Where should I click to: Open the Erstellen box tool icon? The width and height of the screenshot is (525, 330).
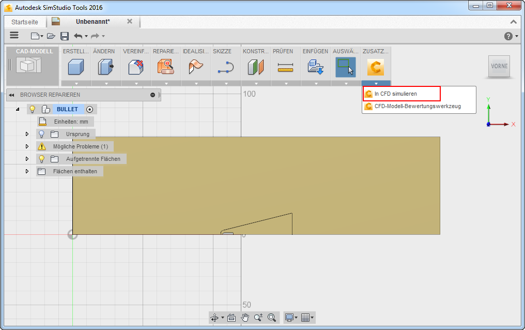point(76,67)
